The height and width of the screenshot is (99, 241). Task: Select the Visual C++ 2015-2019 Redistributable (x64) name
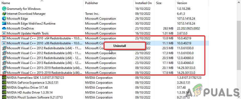[44, 68]
